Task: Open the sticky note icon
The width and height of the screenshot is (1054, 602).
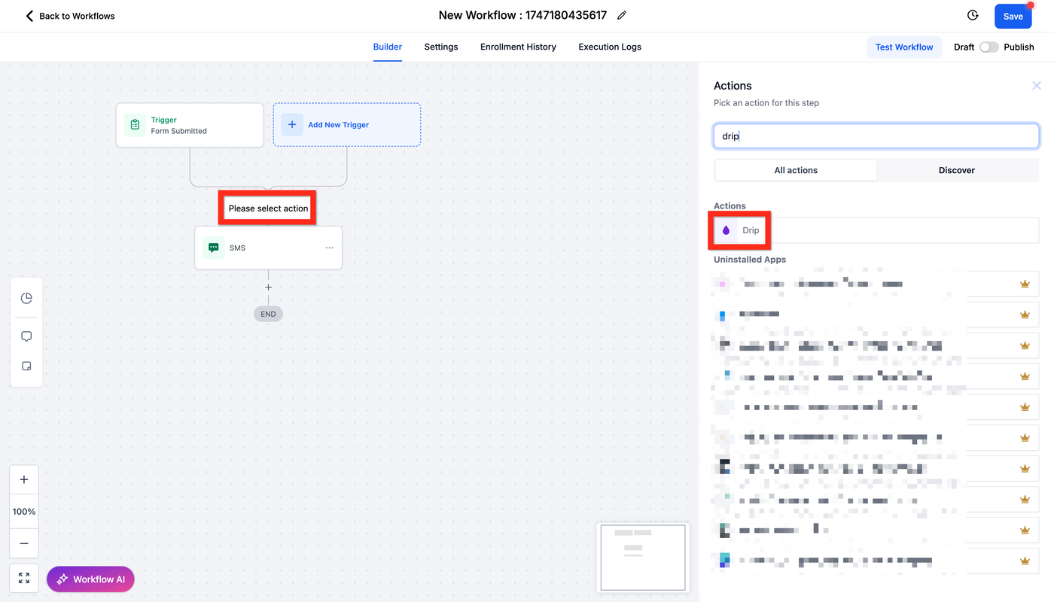Action: click(26, 366)
